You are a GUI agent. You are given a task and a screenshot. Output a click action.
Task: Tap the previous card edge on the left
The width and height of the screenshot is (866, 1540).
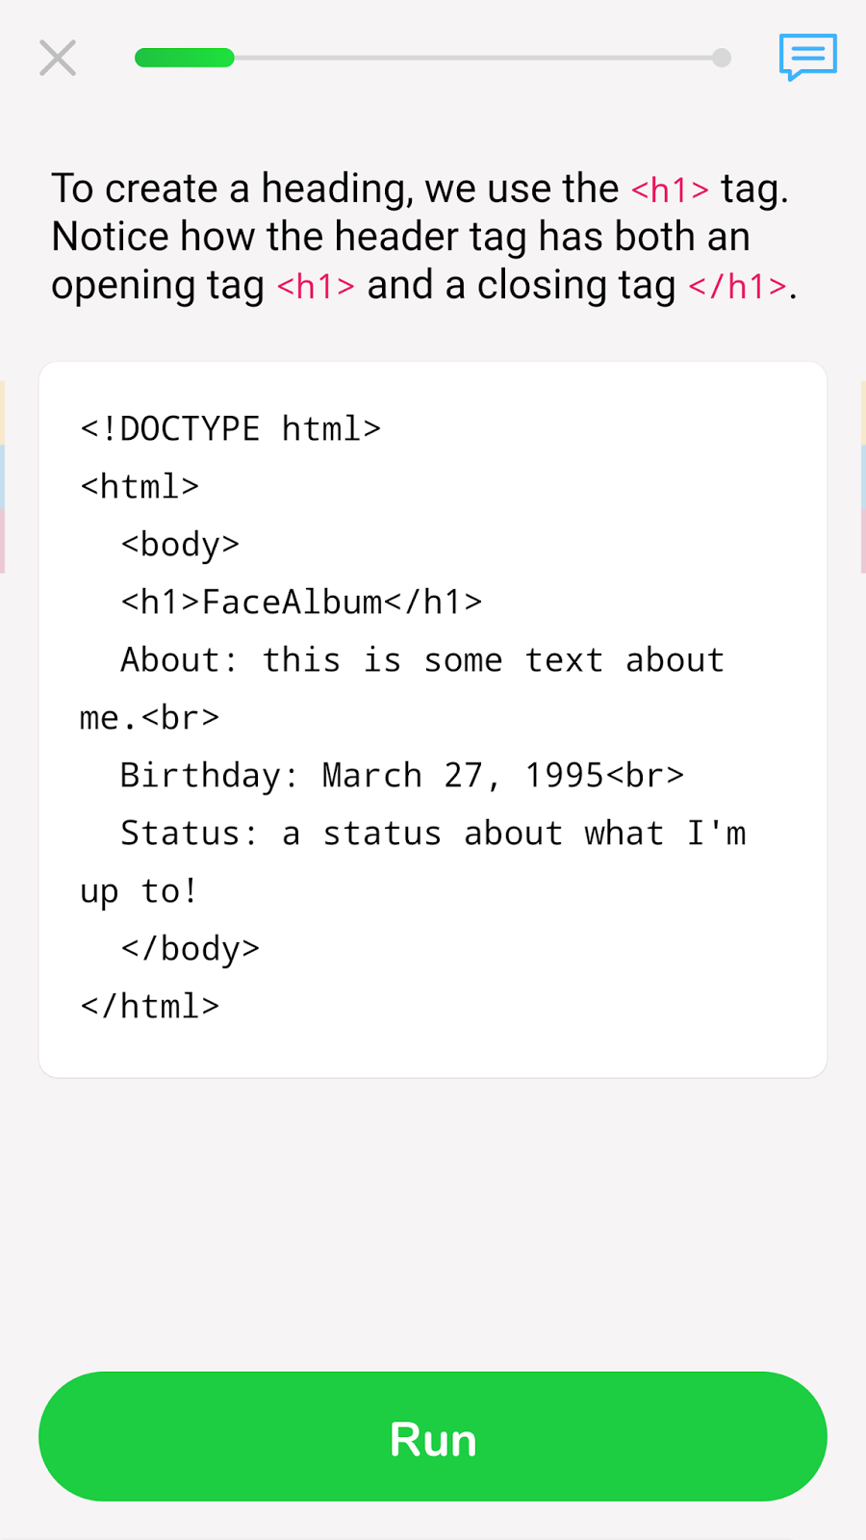[x=3, y=476]
